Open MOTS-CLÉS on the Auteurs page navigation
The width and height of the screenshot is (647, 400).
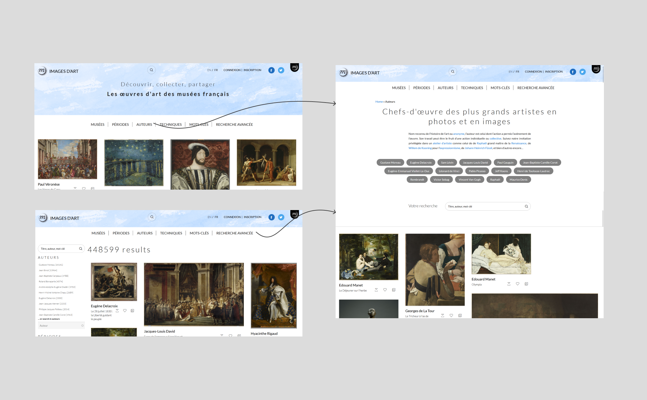click(x=500, y=88)
